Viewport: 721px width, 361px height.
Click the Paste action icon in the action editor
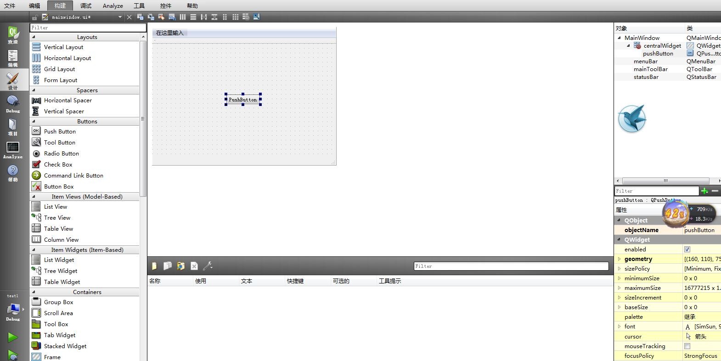181,266
